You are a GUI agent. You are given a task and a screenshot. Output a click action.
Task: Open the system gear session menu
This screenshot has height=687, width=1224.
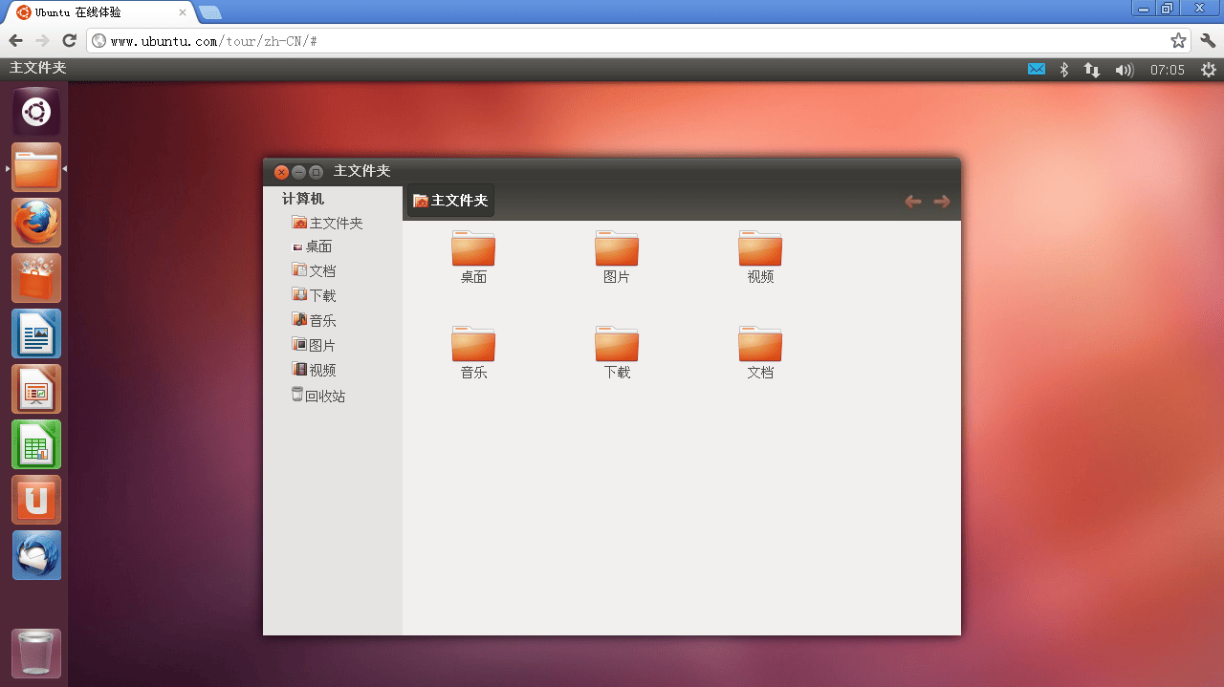pos(1209,70)
